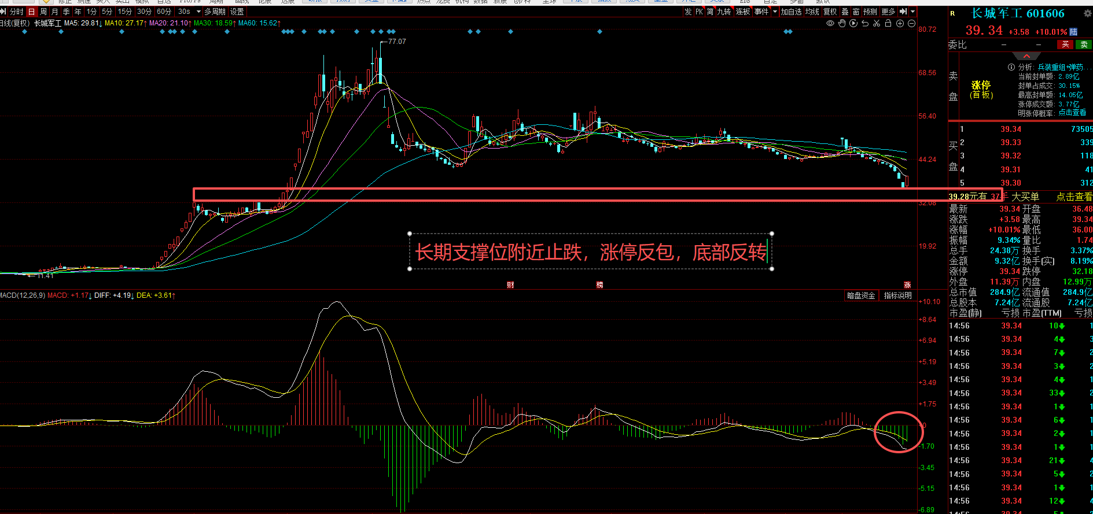Click the 发 toolbar button
Screen dimensions: 1093x514
click(x=688, y=12)
